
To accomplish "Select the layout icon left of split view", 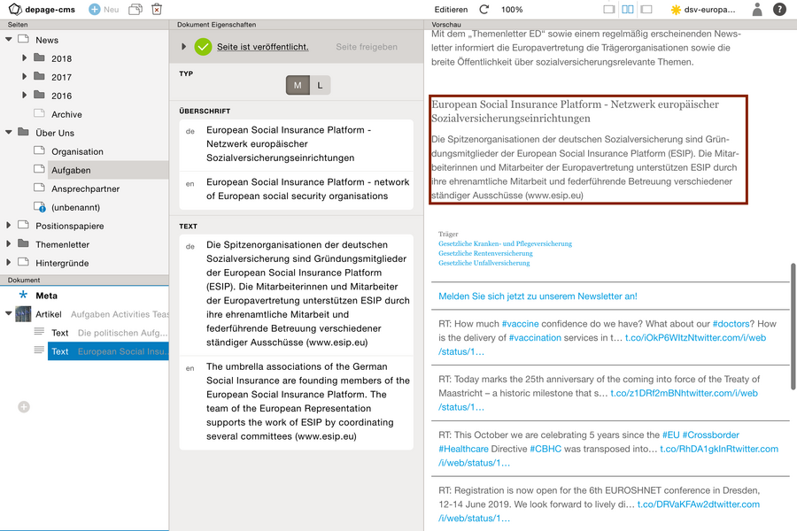I will point(609,9).
